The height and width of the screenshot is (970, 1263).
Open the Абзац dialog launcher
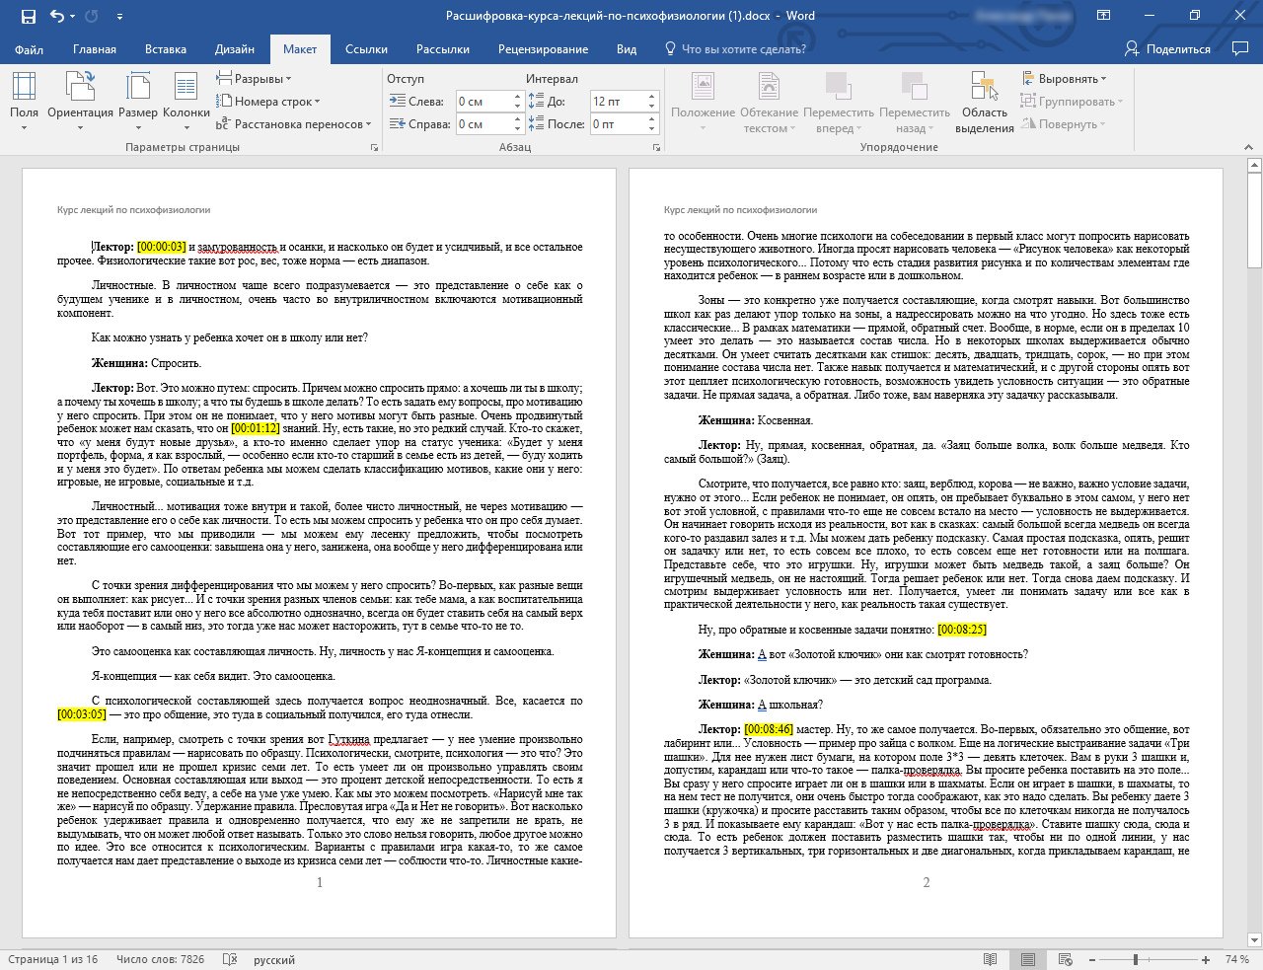[x=657, y=147]
